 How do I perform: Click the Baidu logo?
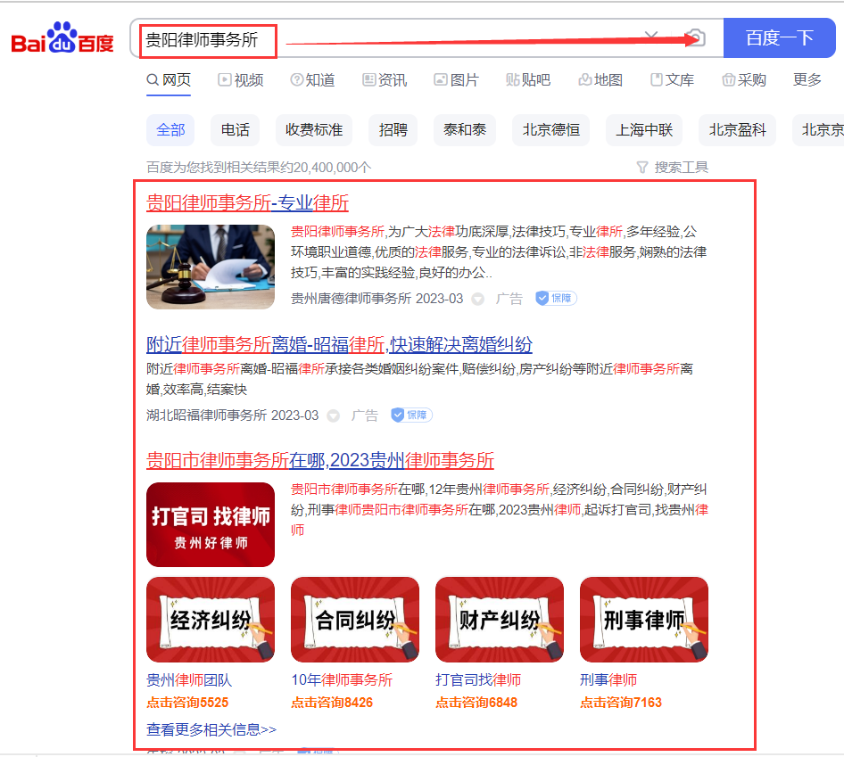click(62, 38)
